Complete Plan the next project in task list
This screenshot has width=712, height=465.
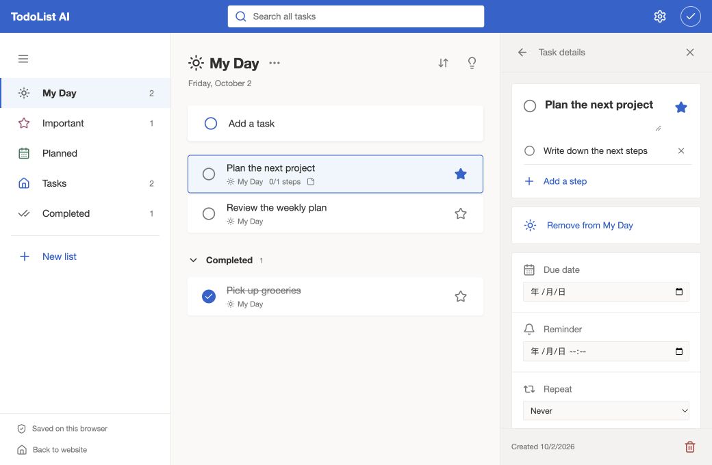tap(208, 174)
